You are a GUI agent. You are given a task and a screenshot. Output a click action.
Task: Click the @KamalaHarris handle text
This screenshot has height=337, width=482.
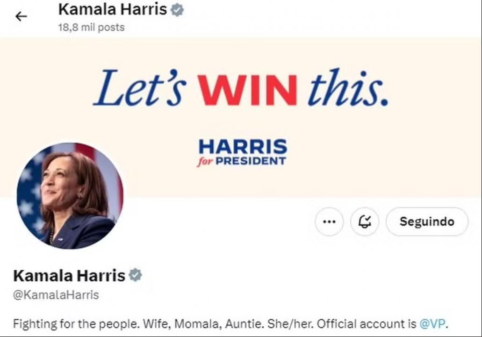click(x=56, y=295)
